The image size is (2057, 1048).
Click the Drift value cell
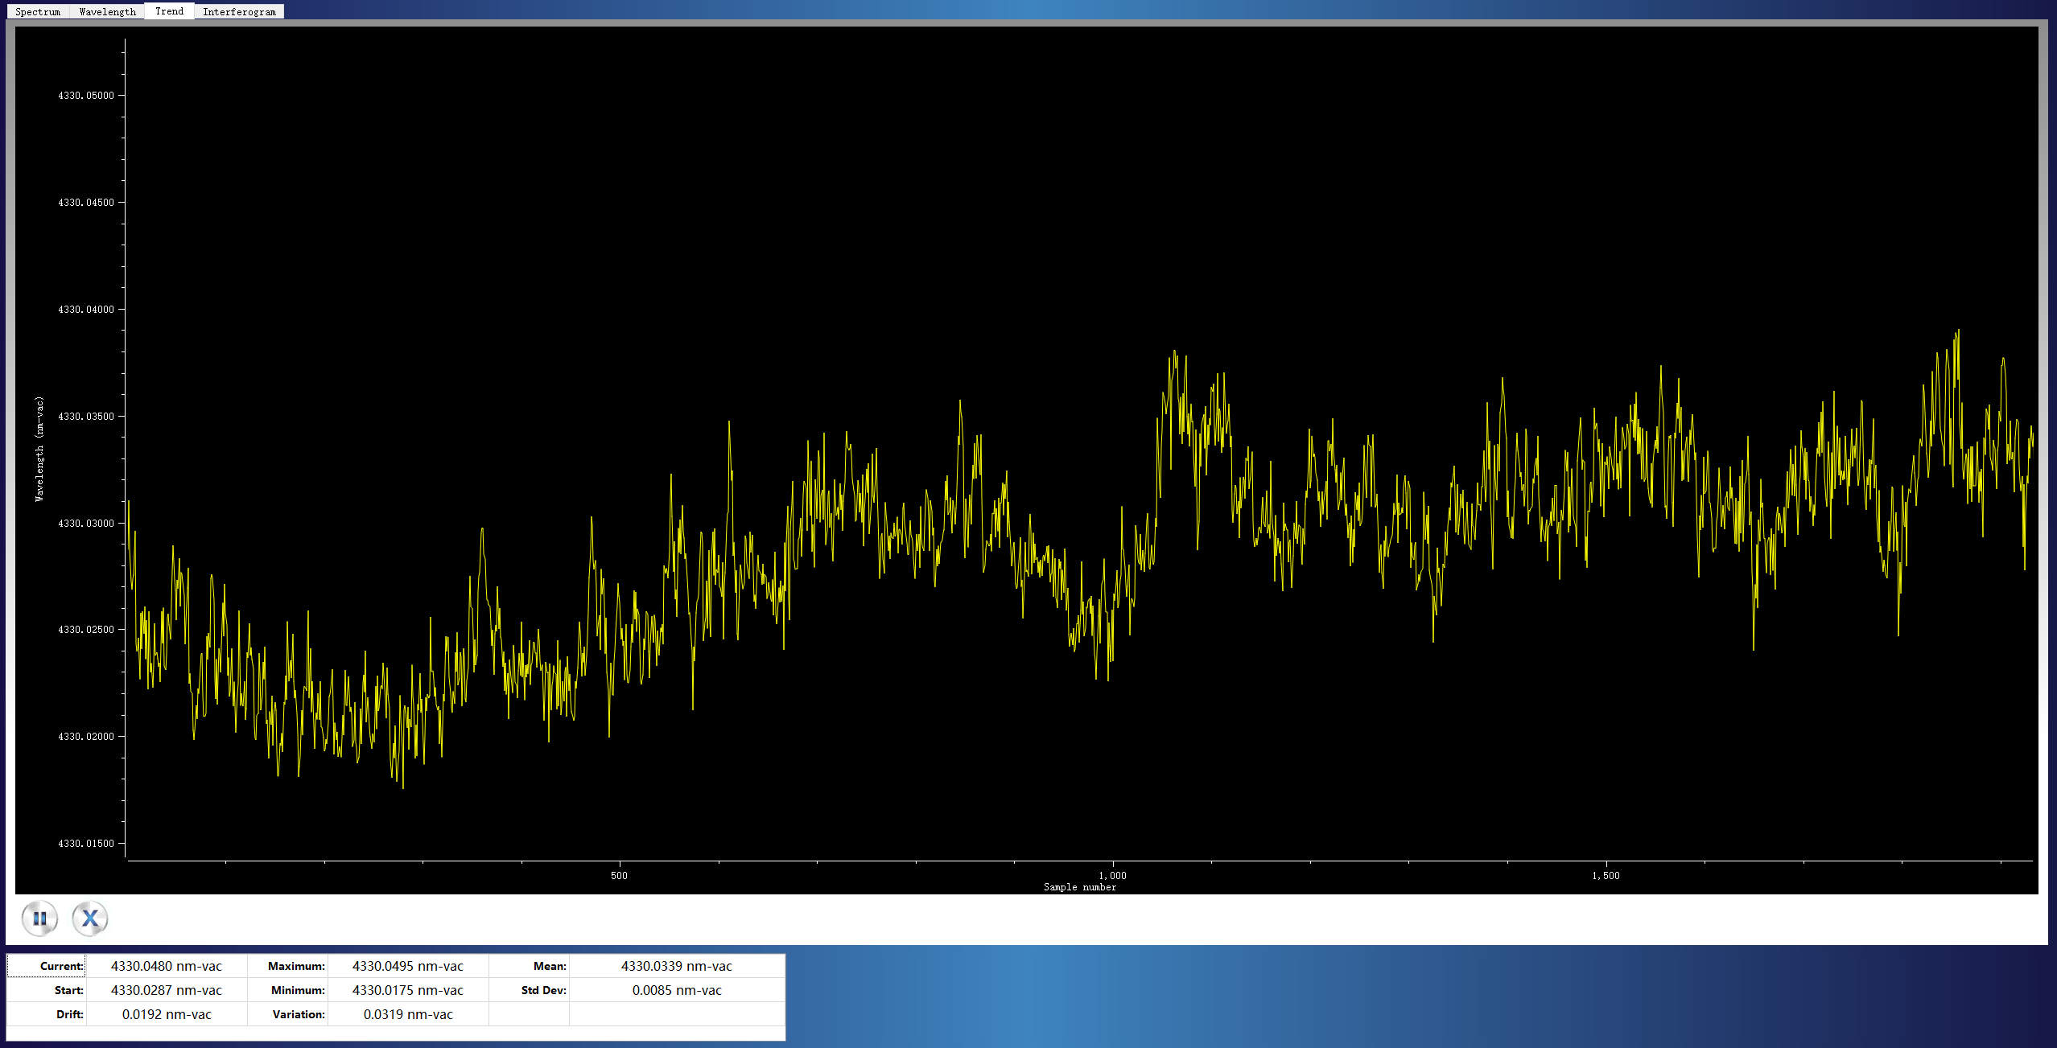tap(167, 1014)
